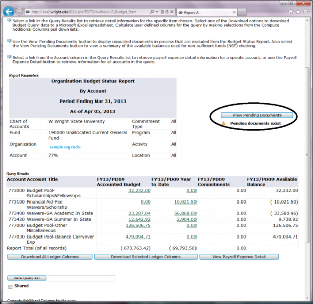Click the available balance 9,738.92 value
Screen dimensions: 313x304
[288, 219]
